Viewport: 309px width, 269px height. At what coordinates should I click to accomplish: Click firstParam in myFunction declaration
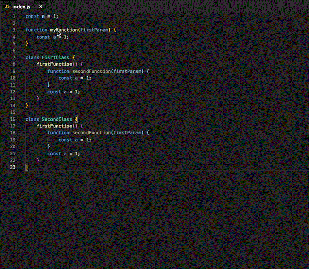tap(94, 30)
